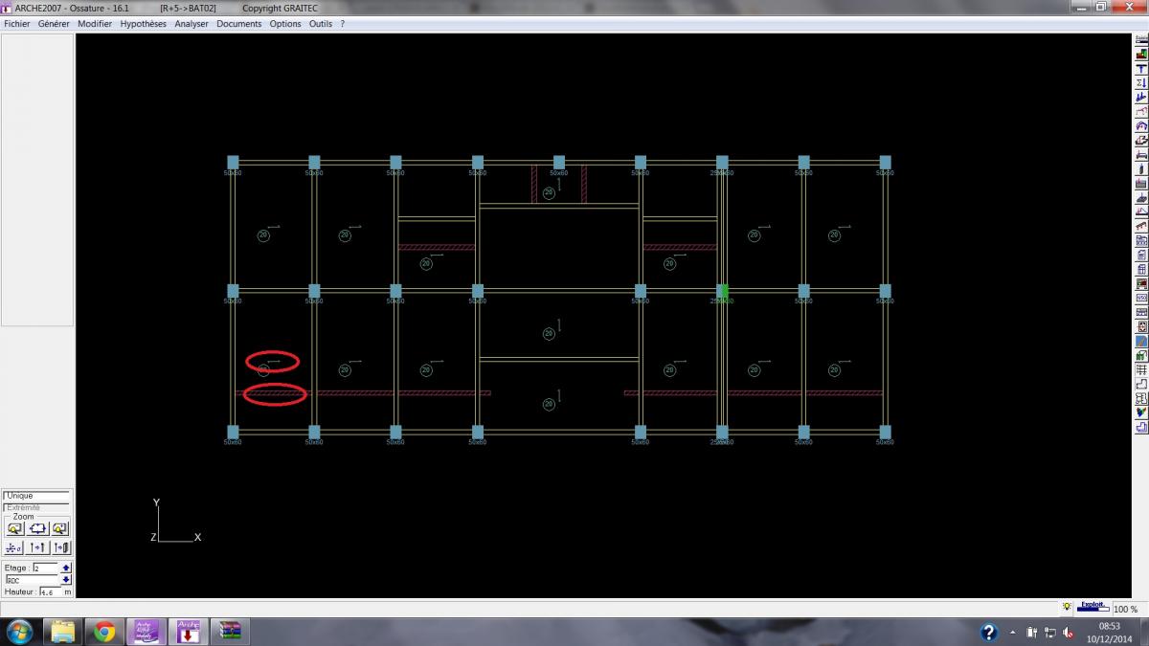This screenshot has width=1149, height=646.
Task: Open the Analyser menu
Action: point(191,24)
